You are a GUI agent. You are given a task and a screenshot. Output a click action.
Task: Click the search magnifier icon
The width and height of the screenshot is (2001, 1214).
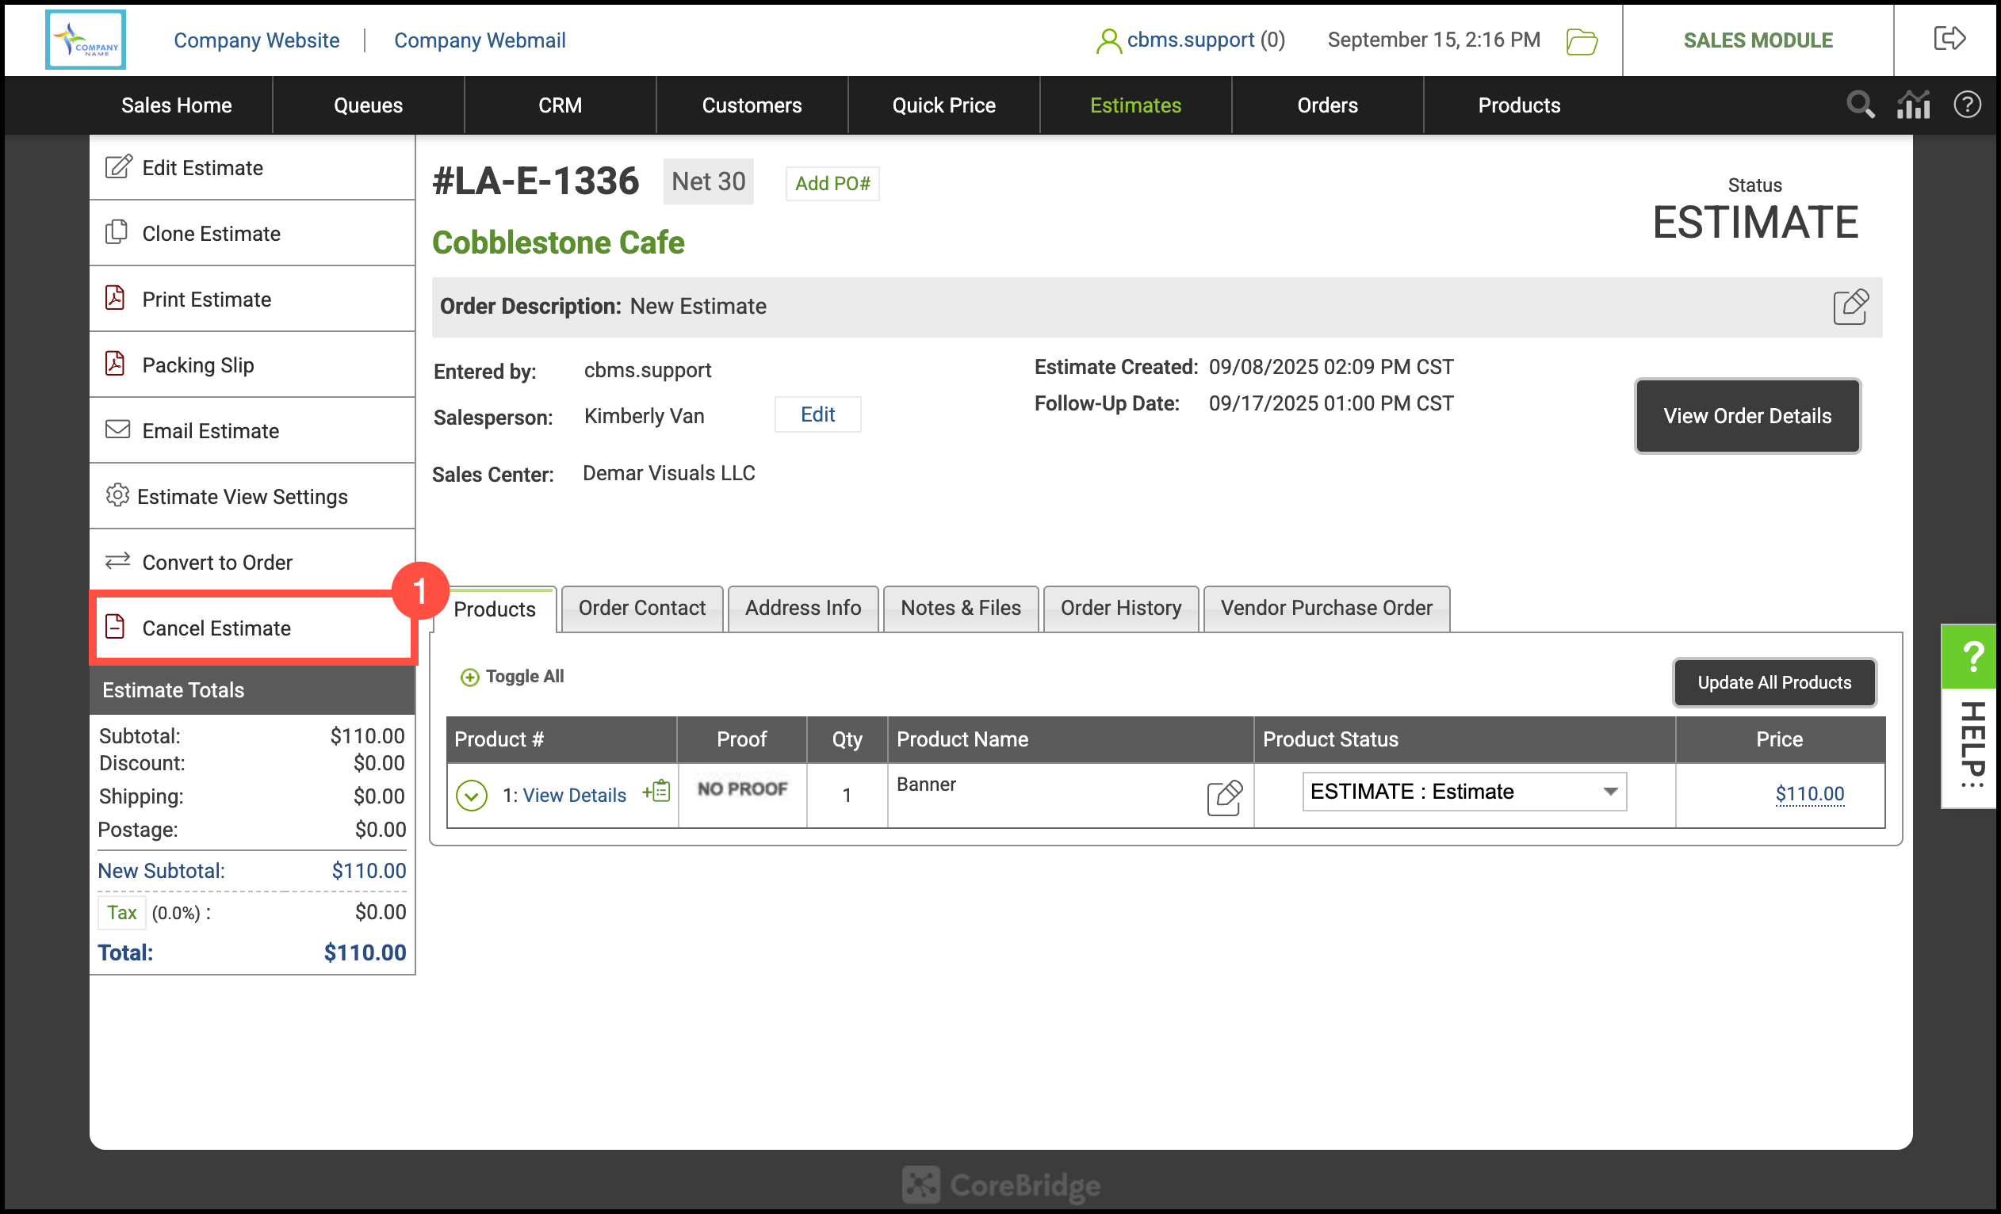(1860, 105)
